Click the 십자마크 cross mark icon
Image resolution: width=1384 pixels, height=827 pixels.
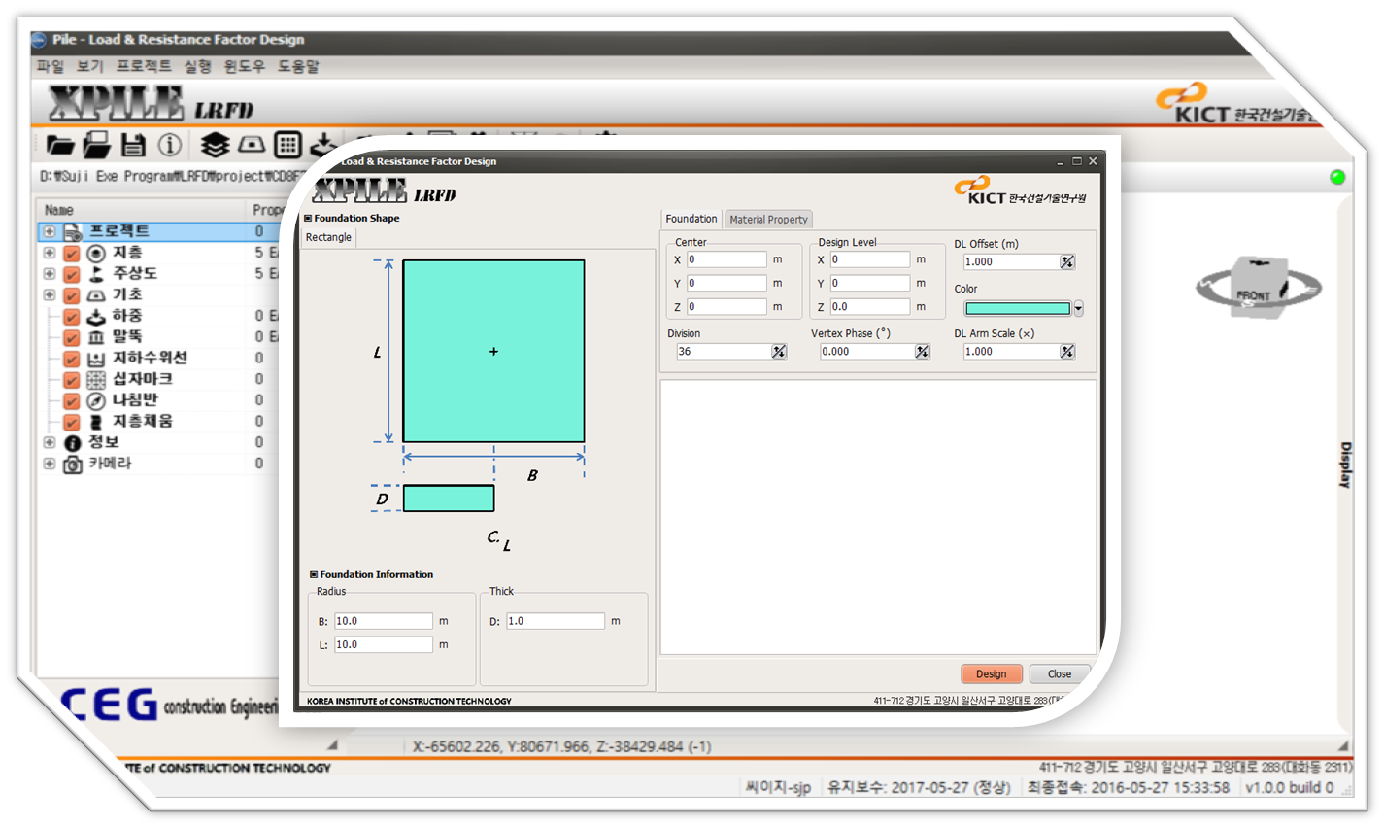click(x=96, y=380)
